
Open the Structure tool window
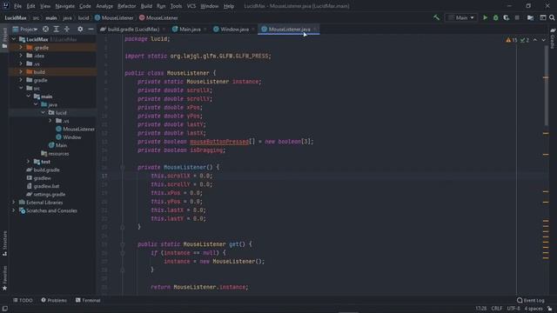click(4, 243)
